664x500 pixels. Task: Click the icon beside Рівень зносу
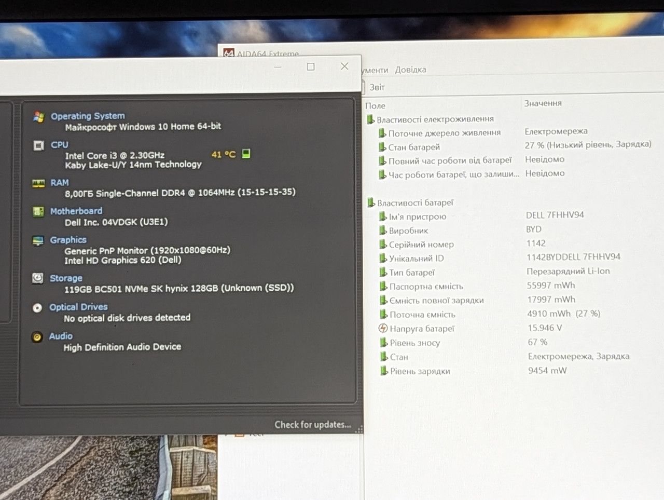pyautogui.click(x=384, y=343)
